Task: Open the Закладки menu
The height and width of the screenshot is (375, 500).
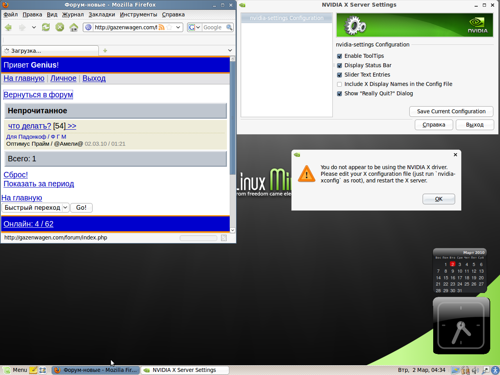Action: pyautogui.click(x=102, y=14)
